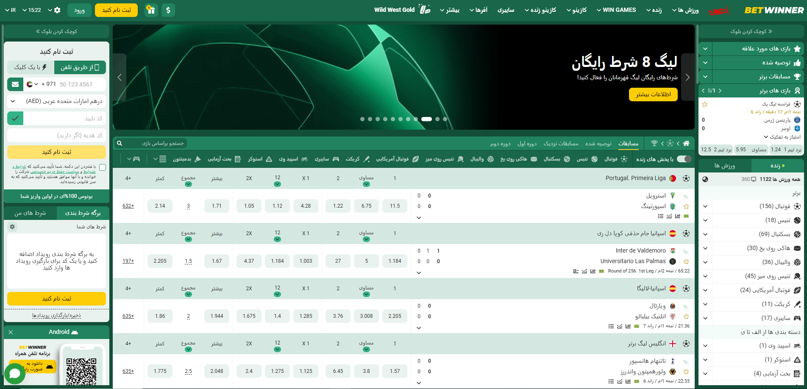Click the home icon in matches bar

click(x=686, y=143)
